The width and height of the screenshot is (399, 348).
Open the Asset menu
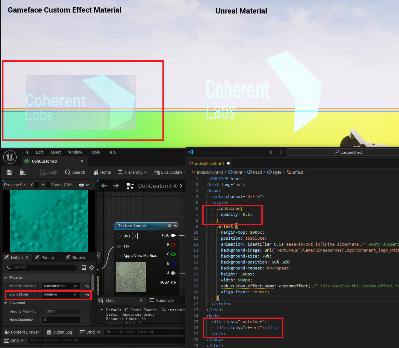click(55, 152)
